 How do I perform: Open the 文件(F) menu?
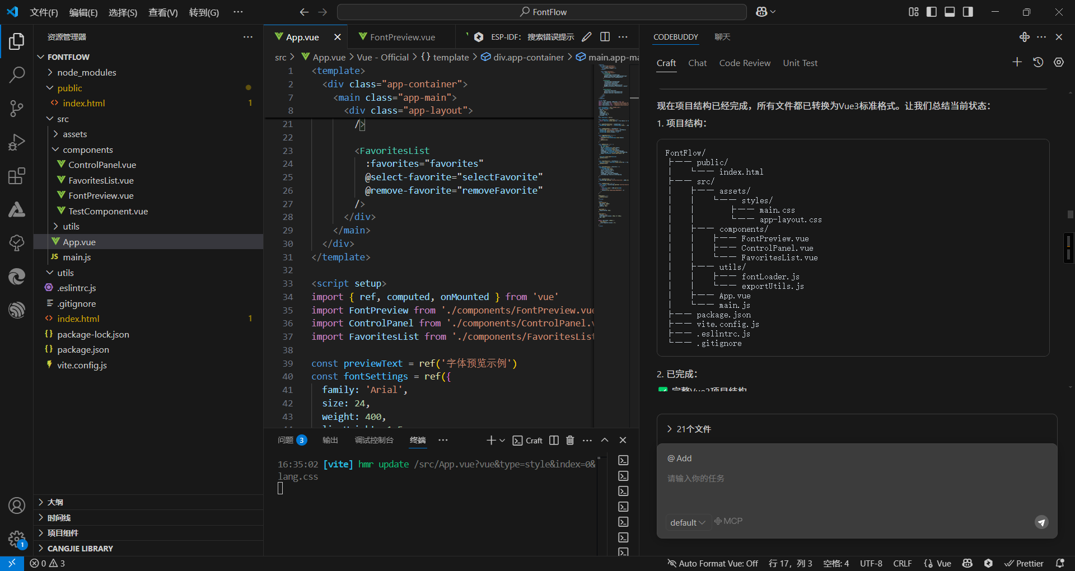44,12
